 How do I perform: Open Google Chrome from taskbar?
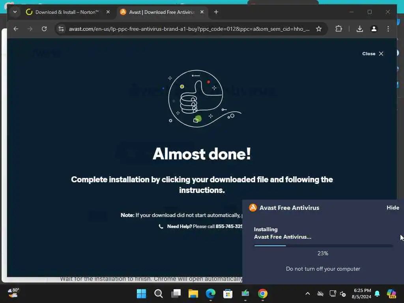[262, 294]
